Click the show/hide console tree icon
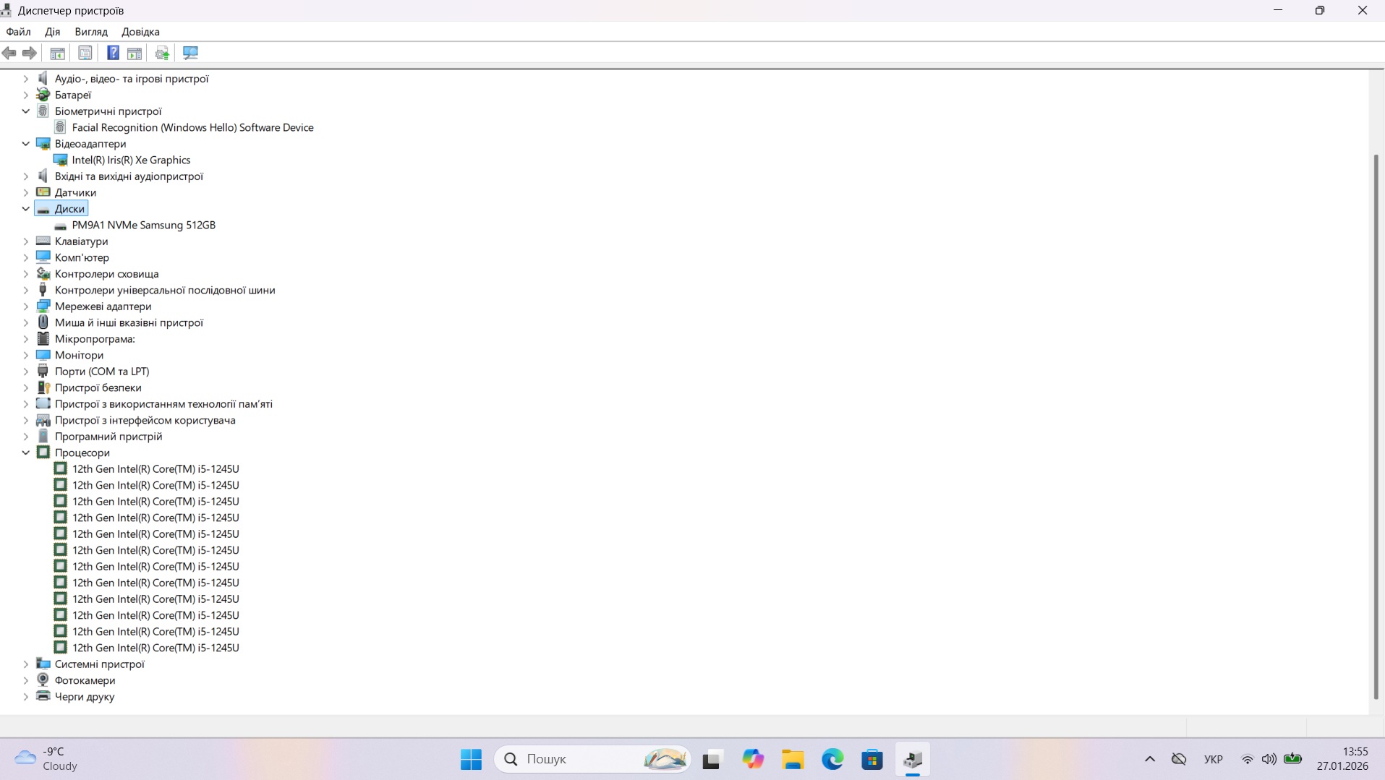Image resolution: width=1385 pixels, height=780 pixels. tap(57, 53)
